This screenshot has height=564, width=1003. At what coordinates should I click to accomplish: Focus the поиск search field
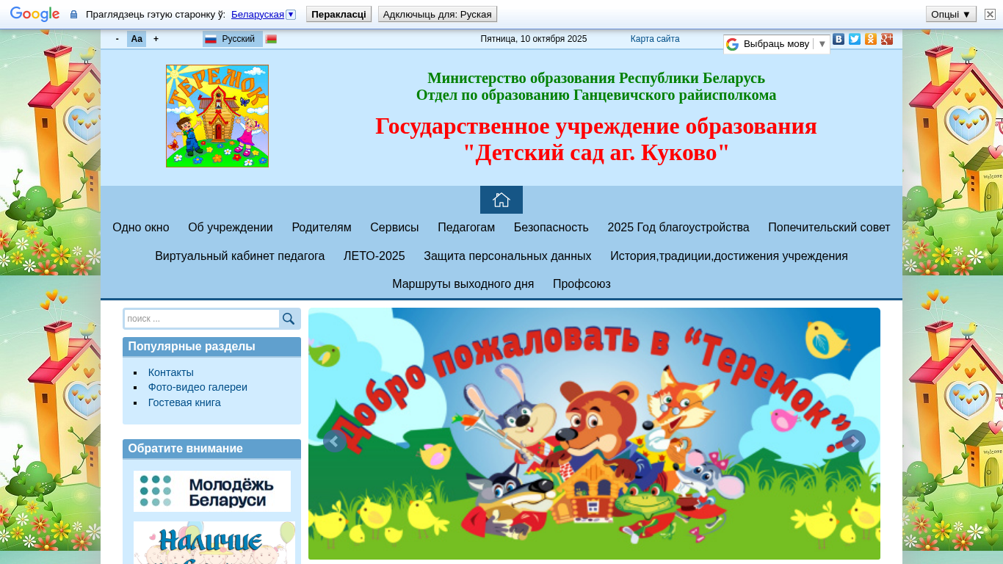(x=202, y=319)
